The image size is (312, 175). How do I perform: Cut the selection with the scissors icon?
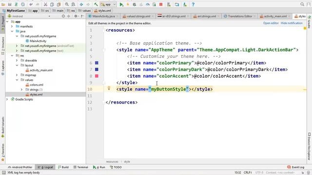click(45, 4)
